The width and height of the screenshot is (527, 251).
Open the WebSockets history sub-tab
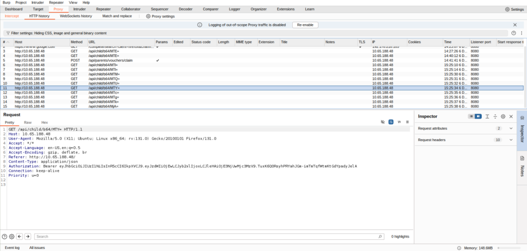(x=76, y=16)
